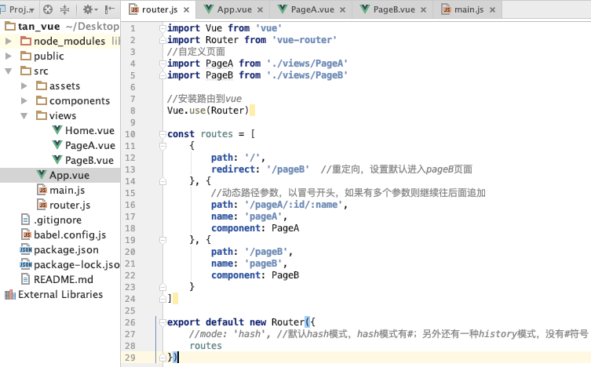This screenshot has width=591, height=367.
Task: Expand the components folder
Action: point(24,101)
